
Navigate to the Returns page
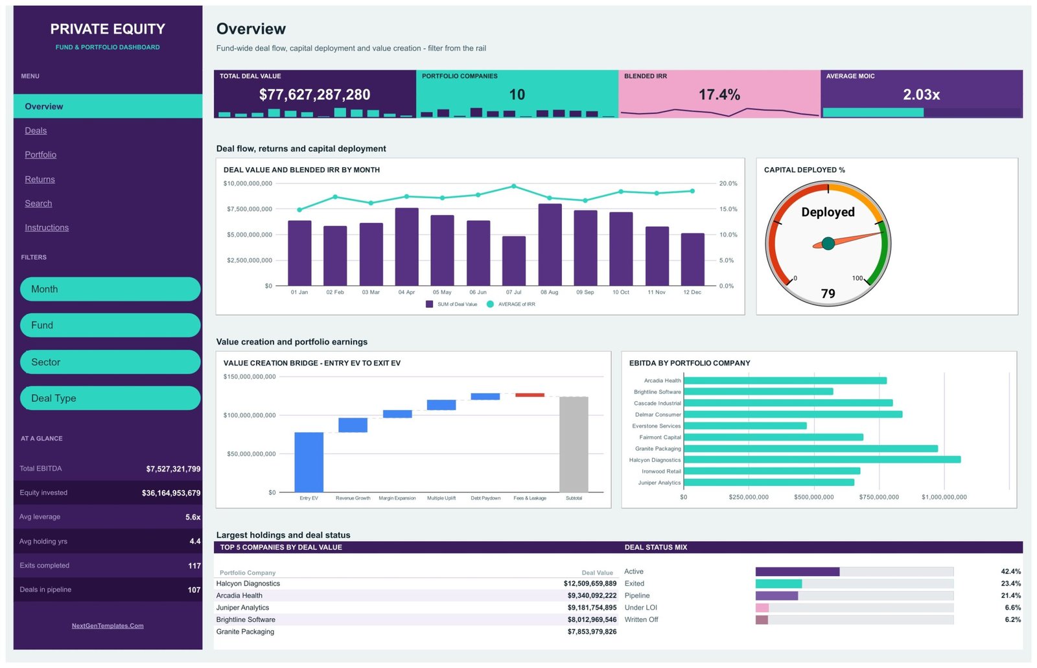click(40, 179)
